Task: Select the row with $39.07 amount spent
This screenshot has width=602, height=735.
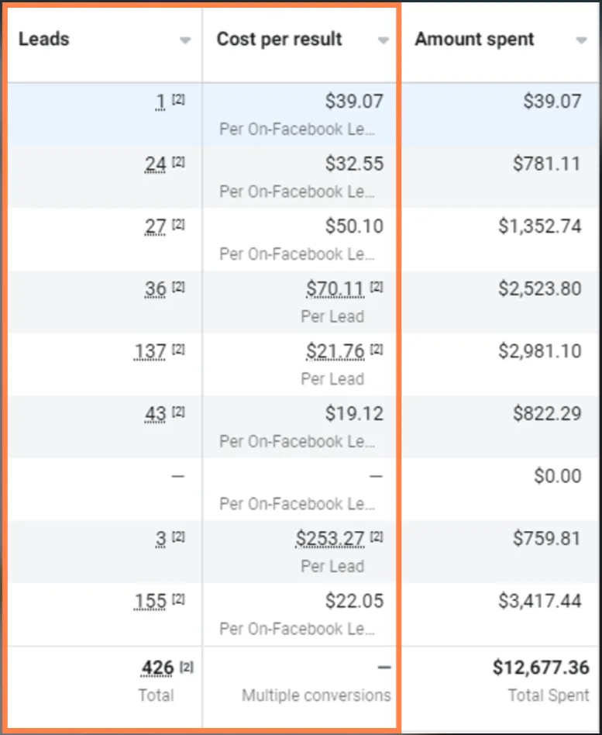Action: pyautogui.click(x=303, y=114)
